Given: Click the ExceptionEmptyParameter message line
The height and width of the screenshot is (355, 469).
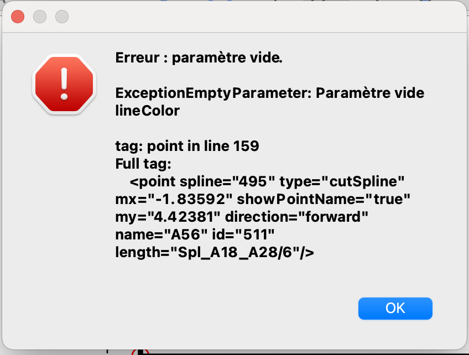Looking at the screenshot, I should pos(269,93).
